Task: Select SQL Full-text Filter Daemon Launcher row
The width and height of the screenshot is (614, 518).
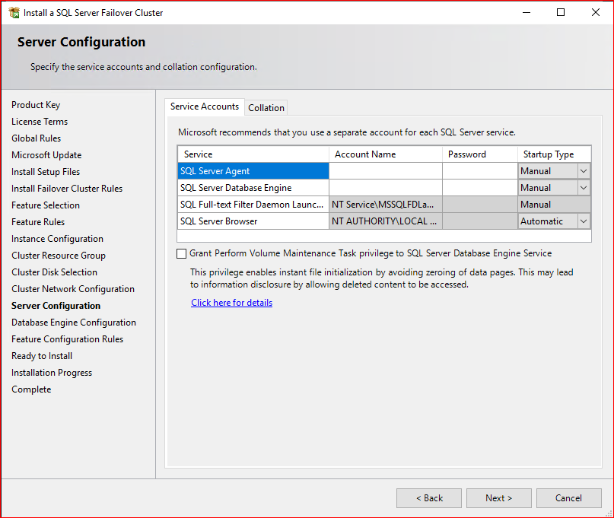Action: point(253,205)
